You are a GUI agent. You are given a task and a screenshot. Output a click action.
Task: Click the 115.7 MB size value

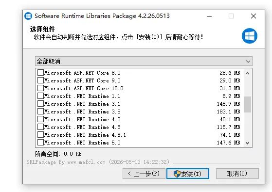point(229,127)
